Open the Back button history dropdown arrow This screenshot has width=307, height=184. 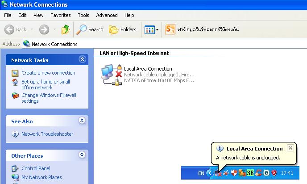32,29
